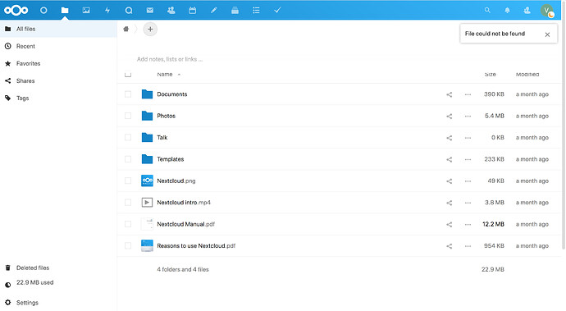Open the Documents folder name
The height and width of the screenshot is (311, 566).
coord(172,94)
